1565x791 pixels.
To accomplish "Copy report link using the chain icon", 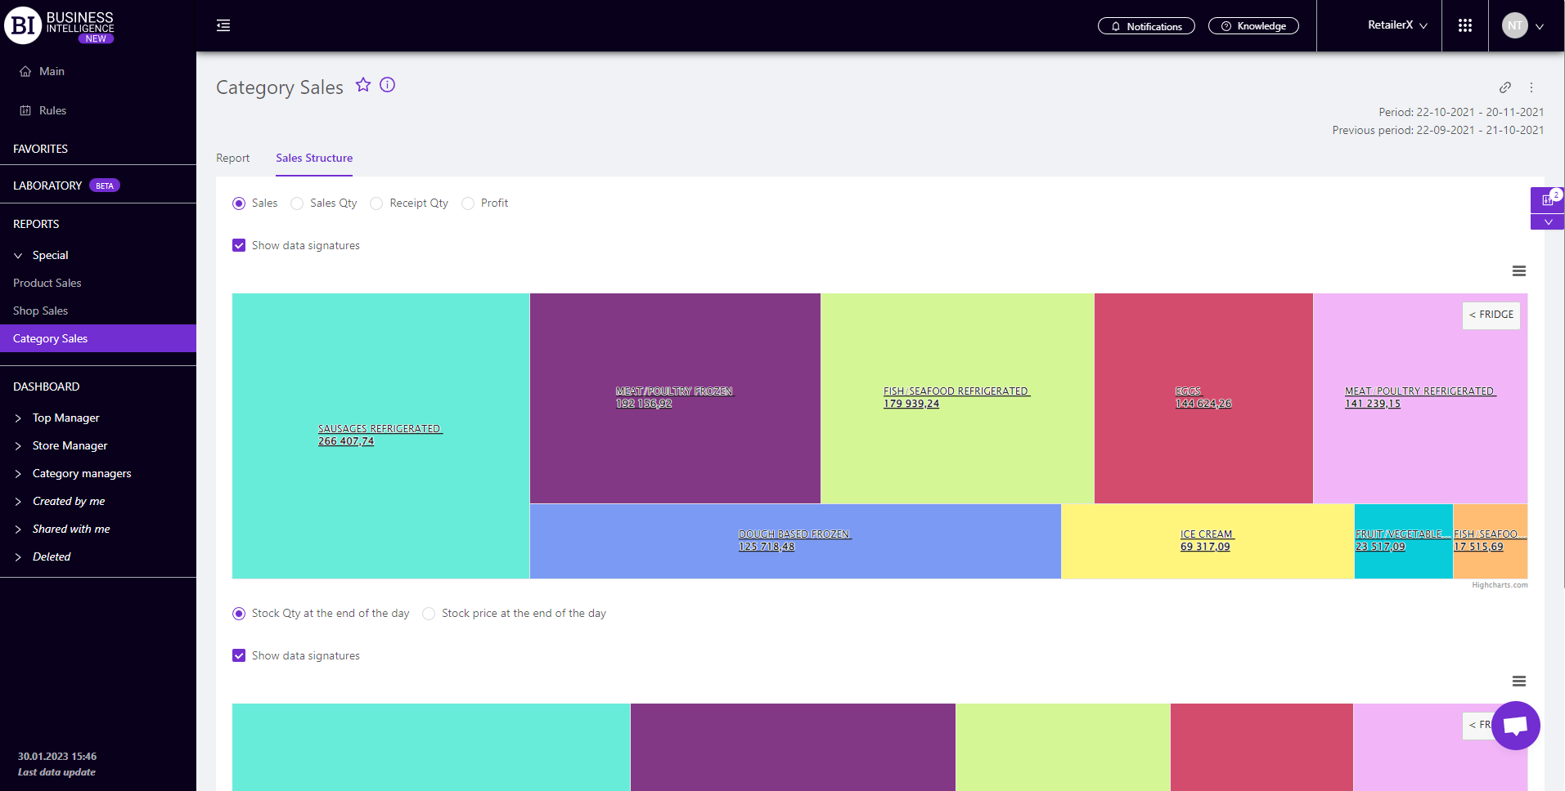I will point(1504,87).
